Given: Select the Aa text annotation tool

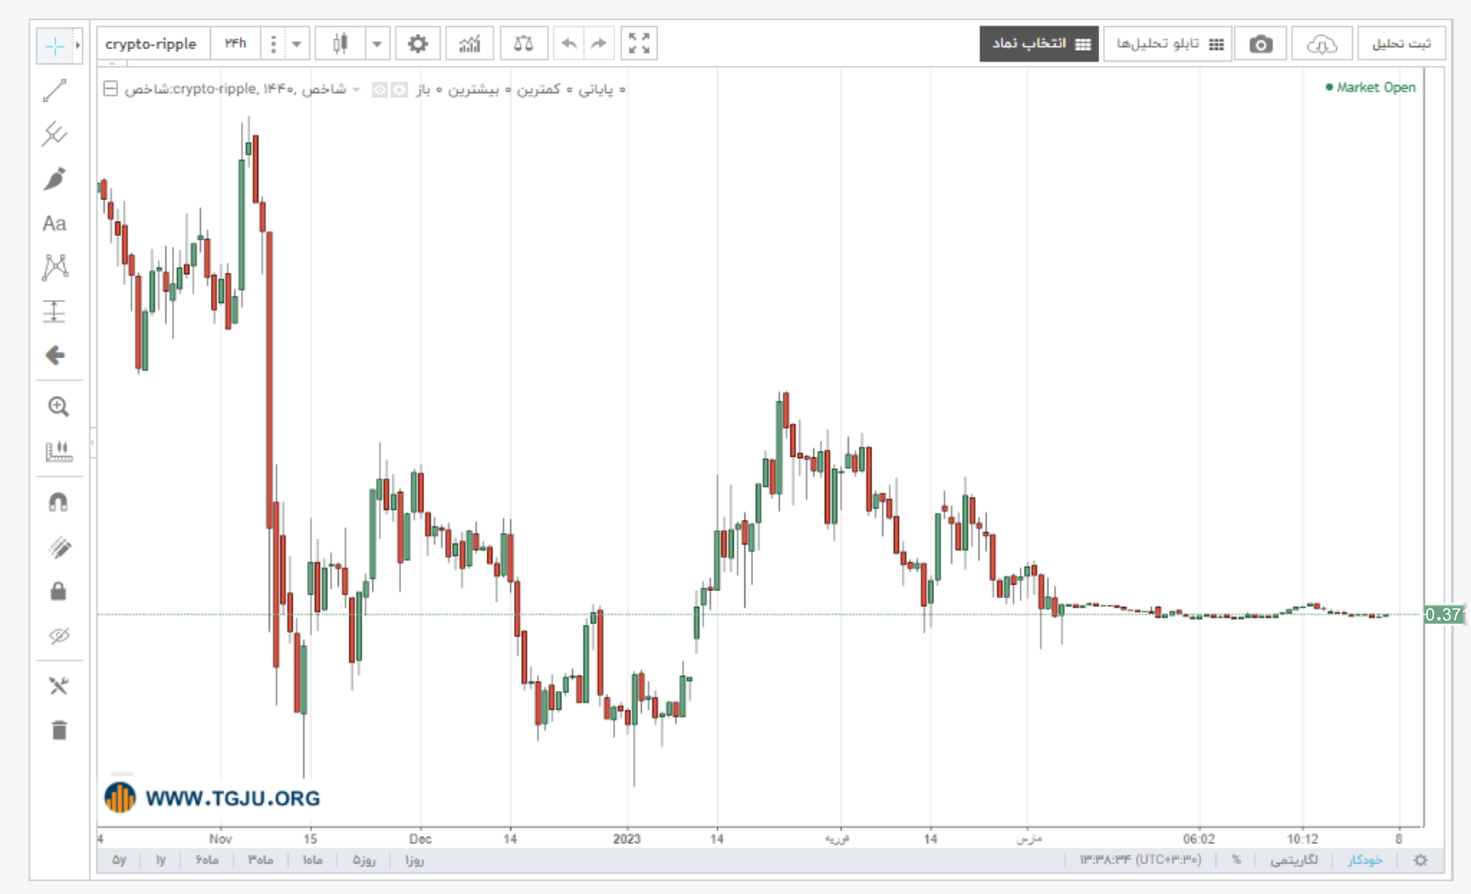Looking at the screenshot, I should coord(55,223).
